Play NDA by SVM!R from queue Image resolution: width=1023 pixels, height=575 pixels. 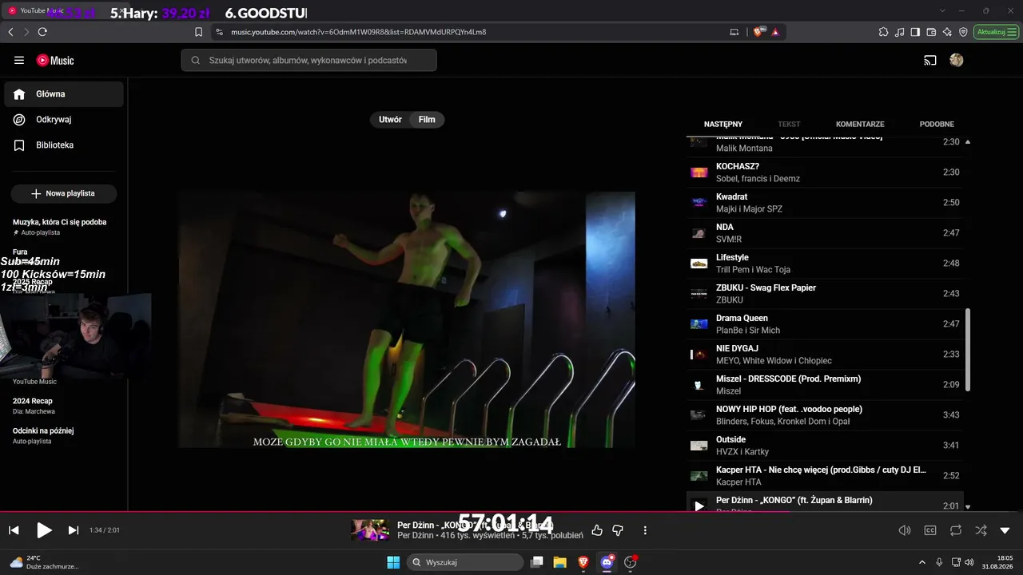pyautogui.click(x=826, y=233)
